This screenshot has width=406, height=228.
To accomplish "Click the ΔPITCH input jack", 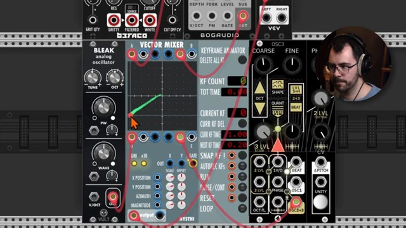I will [x=321, y=162].
